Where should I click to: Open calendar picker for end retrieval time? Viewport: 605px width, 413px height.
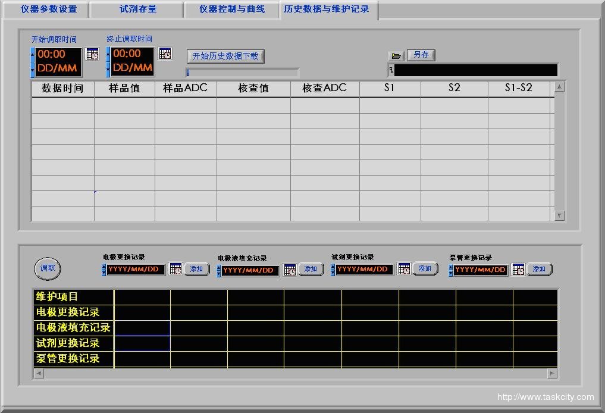coord(165,54)
